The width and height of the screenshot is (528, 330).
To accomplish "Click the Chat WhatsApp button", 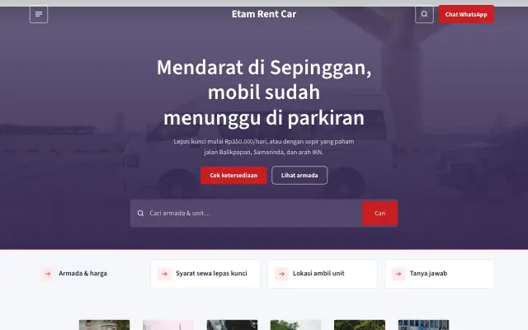I will [x=466, y=14].
